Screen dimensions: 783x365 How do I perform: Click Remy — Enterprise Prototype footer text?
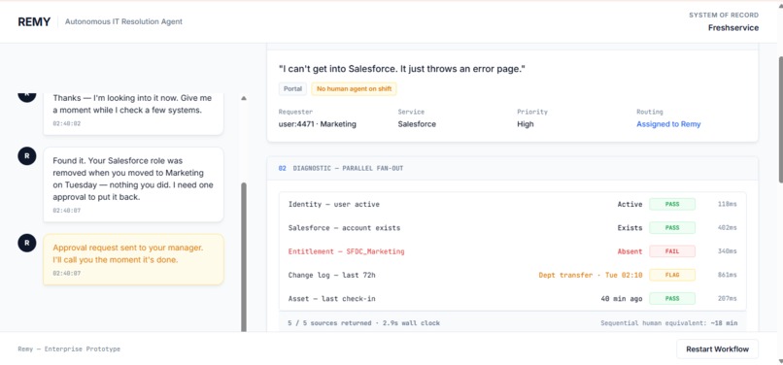tap(69, 349)
